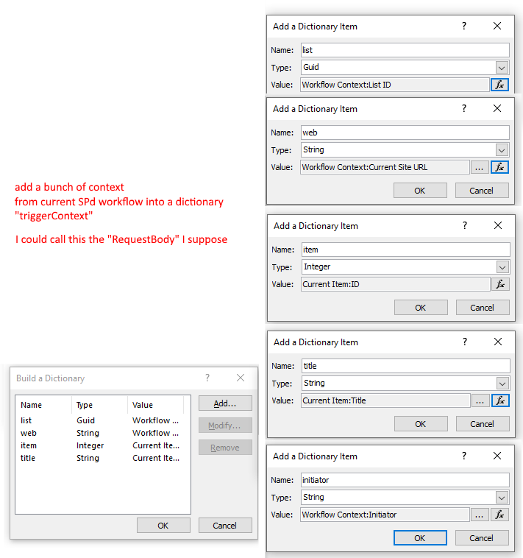
Task: Click the help question mark in Build a Dictionary
Action: click(207, 378)
